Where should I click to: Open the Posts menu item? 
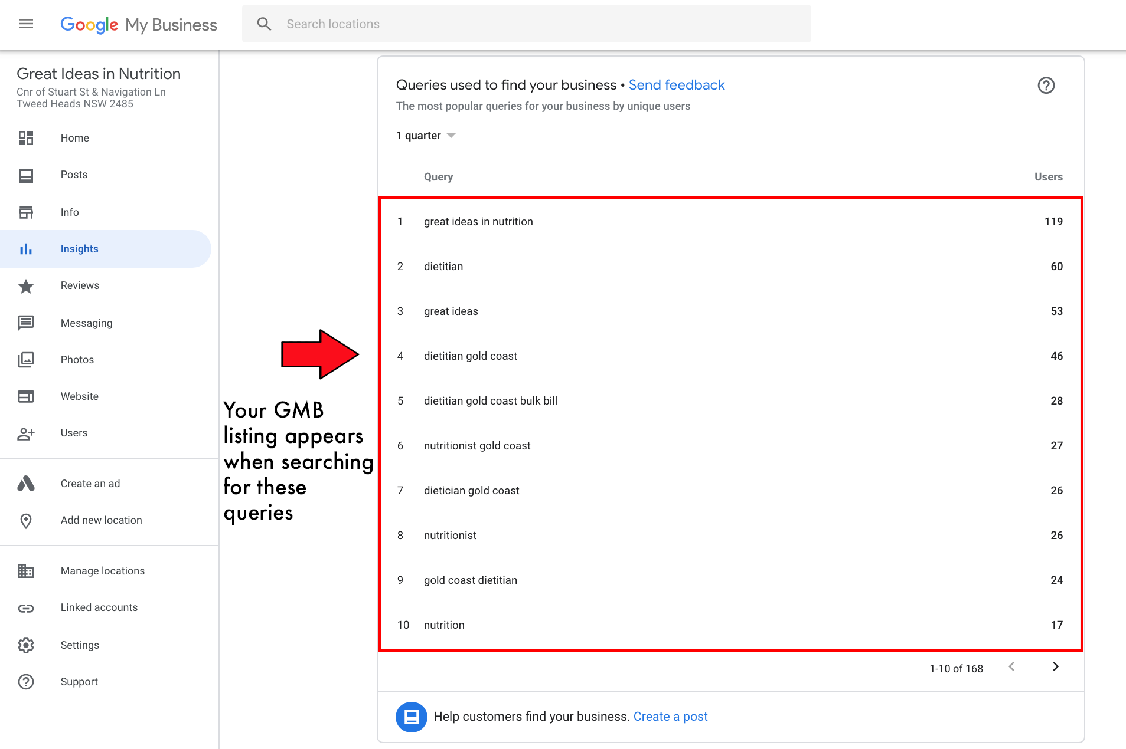point(74,175)
